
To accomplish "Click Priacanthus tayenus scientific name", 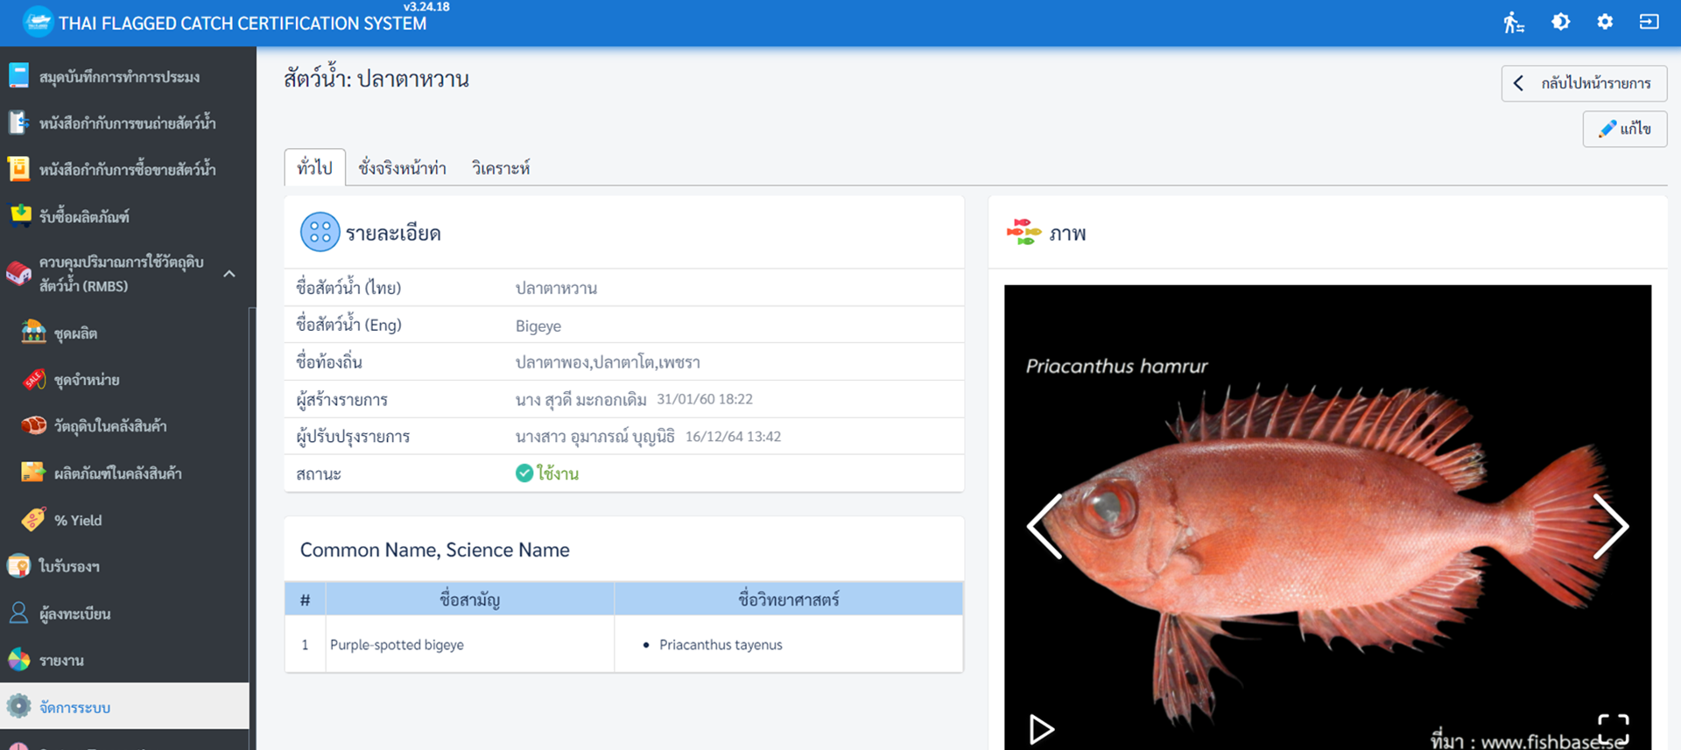I will coord(721,645).
